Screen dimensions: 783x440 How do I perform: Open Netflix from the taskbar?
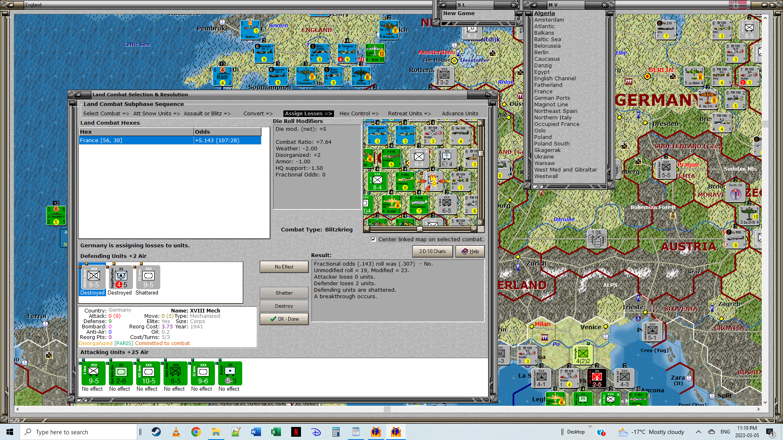click(x=296, y=432)
